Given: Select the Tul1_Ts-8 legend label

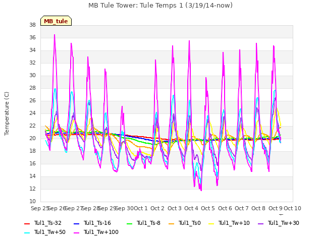Looking at the screenshot, I should pos(148,223).
